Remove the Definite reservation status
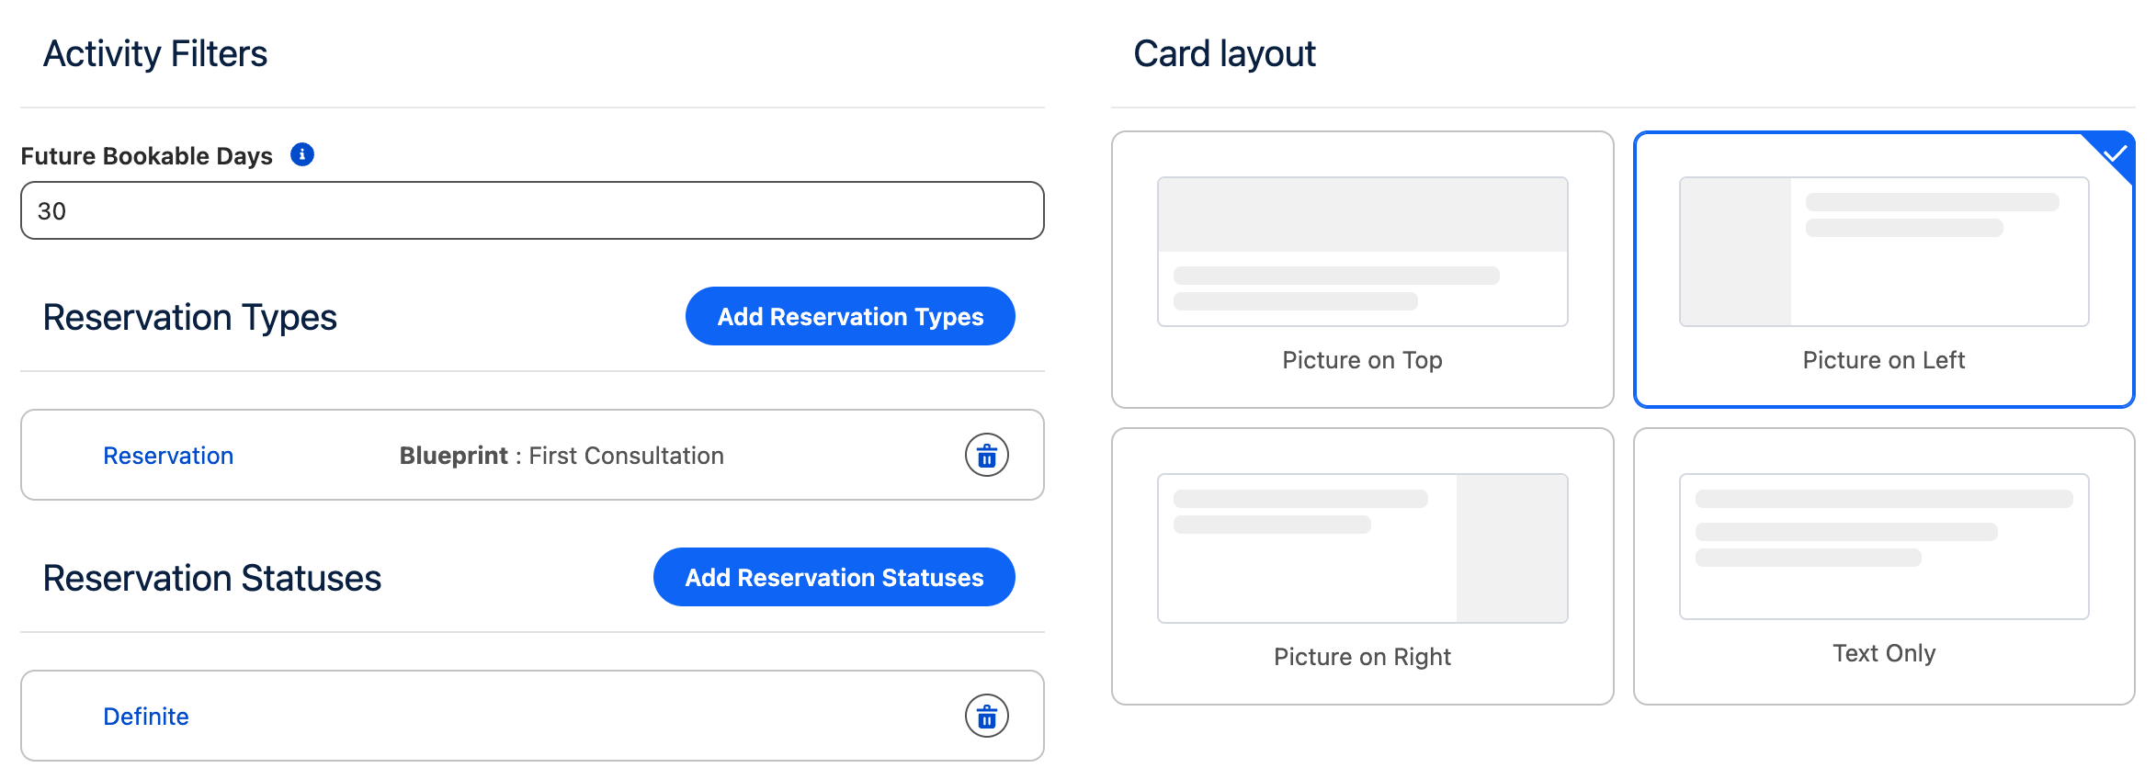Viewport: 2156px width, 768px height. coord(986,717)
